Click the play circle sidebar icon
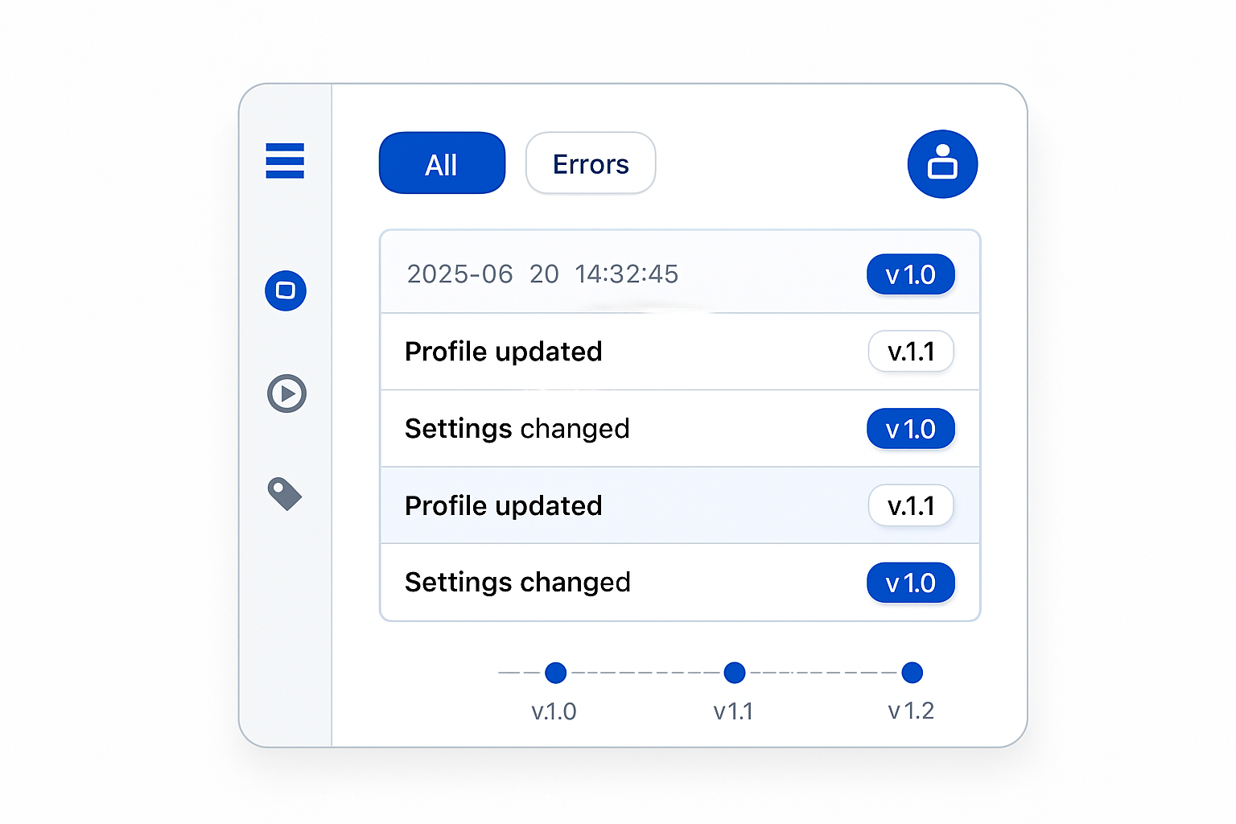 [x=286, y=393]
